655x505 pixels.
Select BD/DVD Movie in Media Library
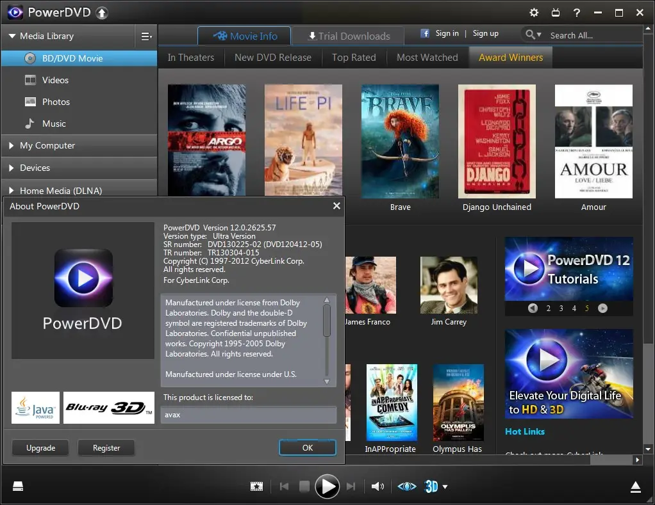79,58
